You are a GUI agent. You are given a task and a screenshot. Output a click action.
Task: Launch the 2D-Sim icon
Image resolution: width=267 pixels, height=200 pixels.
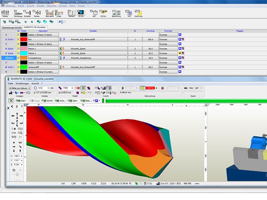tap(81, 13)
